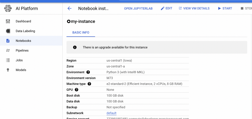Click the Data disk row label
This screenshot has width=252, height=119.
(73, 101)
